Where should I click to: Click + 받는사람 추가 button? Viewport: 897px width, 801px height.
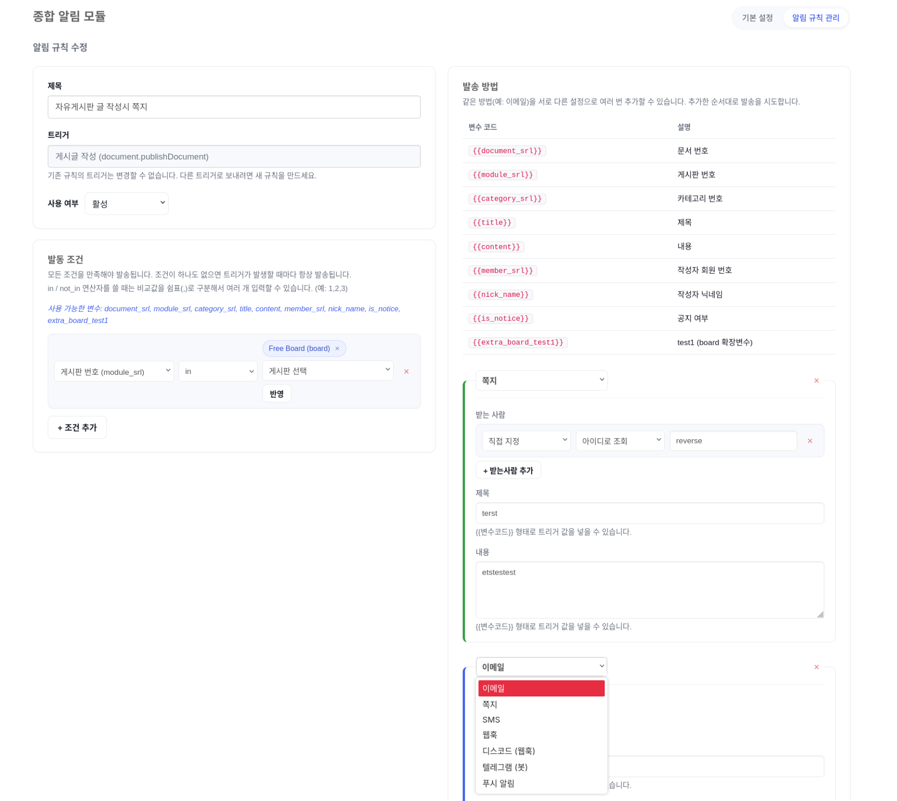[508, 470]
